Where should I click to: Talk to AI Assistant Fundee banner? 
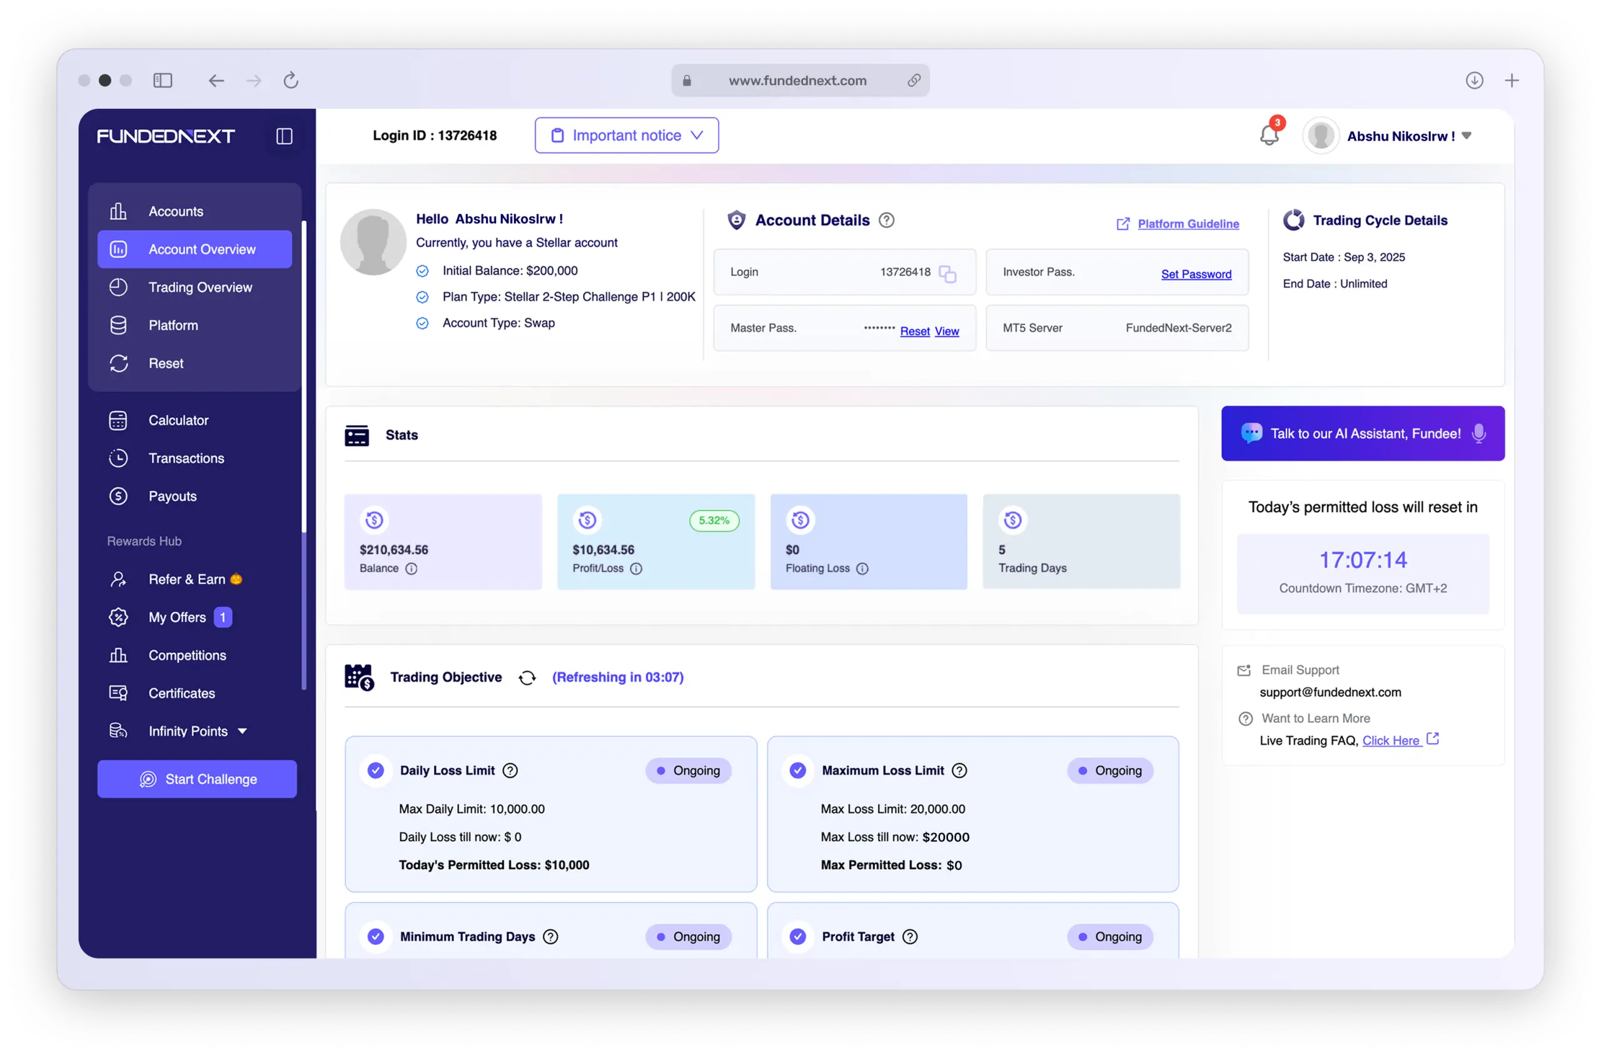pyautogui.click(x=1362, y=433)
